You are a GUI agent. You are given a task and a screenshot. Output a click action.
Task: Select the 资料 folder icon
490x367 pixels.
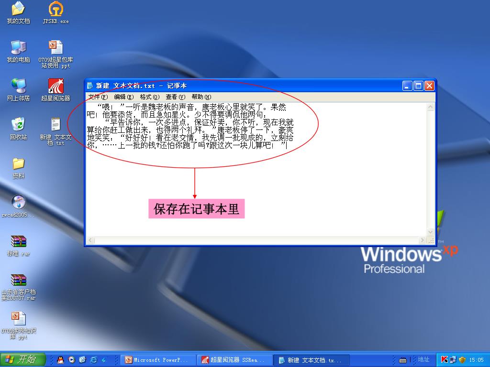point(19,168)
